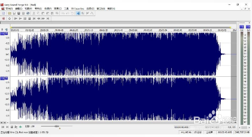Go to start in the data window's bottom transport
The height and width of the screenshot is (137, 252).
click(x=3, y=127)
